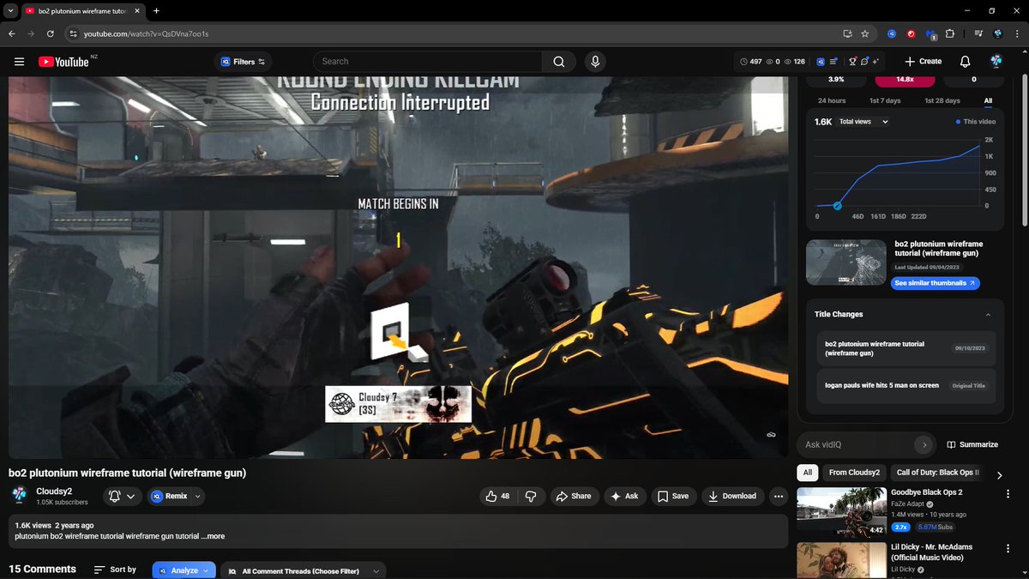Open the Cloudsy2 channel name link
This screenshot has height=579, width=1029.
(x=55, y=492)
